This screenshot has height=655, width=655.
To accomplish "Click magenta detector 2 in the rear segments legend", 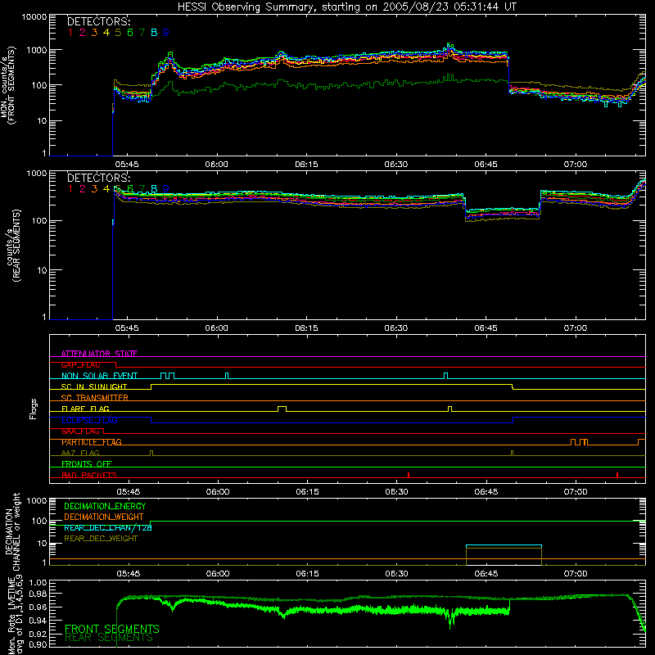I will pyautogui.click(x=83, y=189).
